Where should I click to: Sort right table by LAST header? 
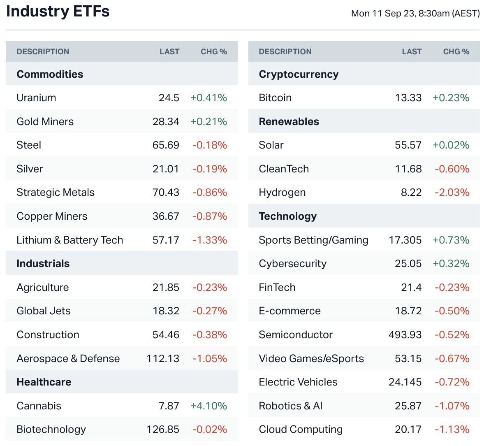click(x=412, y=52)
